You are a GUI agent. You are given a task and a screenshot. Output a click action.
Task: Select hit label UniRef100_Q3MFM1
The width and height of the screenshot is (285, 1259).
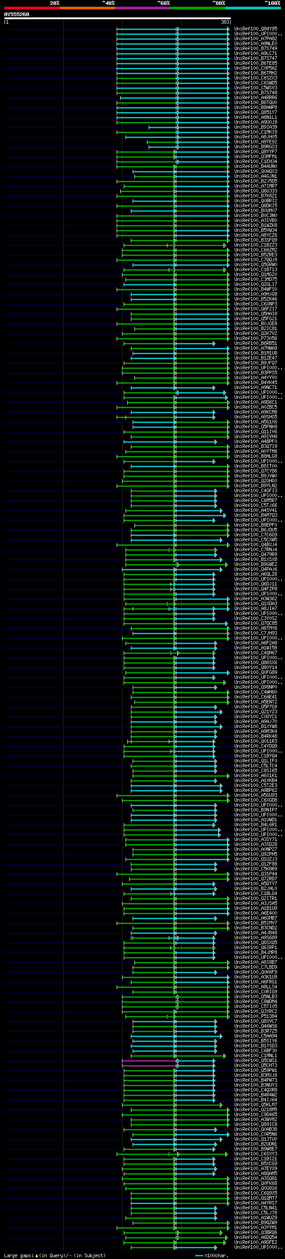click(x=256, y=156)
